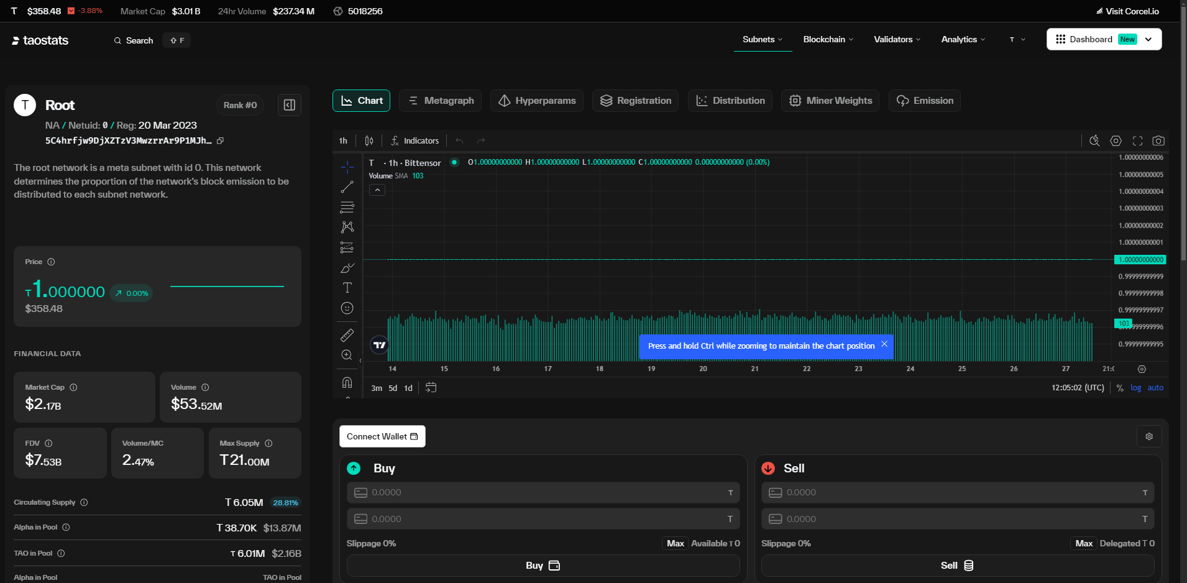This screenshot has width=1187, height=583.
Task: Open the Hyperparams tab
Action: tap(537, 101)
